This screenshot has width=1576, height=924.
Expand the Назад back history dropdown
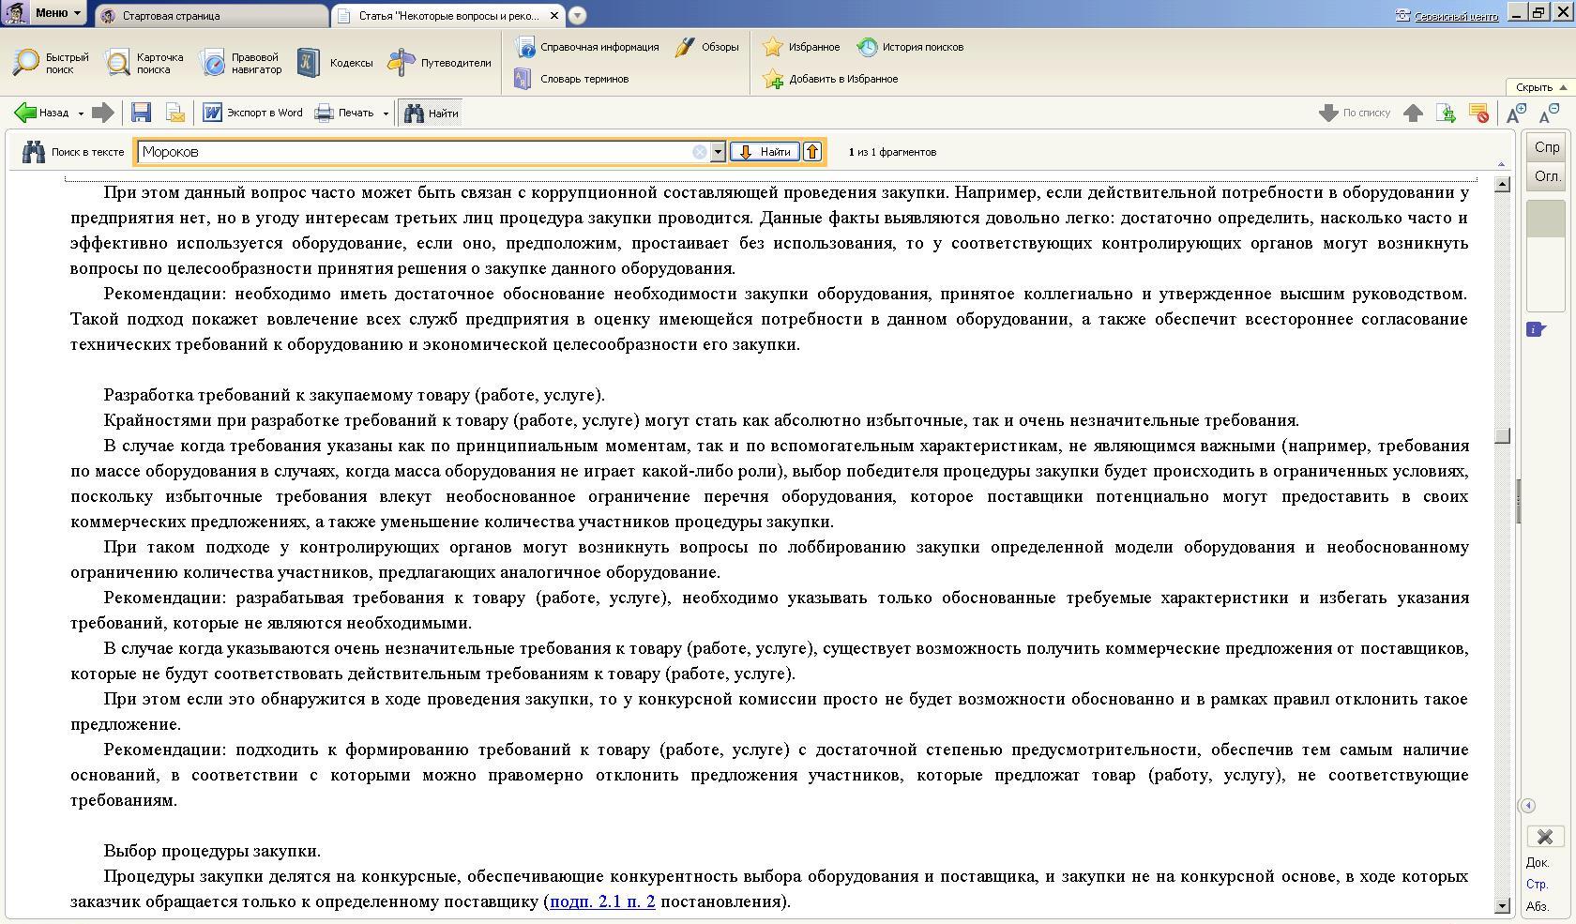pyautogui.click(x=81, y=114)
